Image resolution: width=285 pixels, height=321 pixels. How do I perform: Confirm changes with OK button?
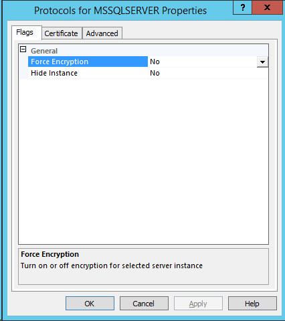tap(90, 304)
